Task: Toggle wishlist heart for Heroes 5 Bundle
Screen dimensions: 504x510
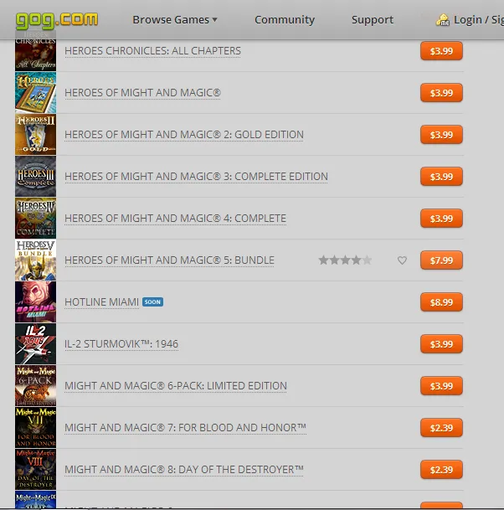Action: pos(402,260)
